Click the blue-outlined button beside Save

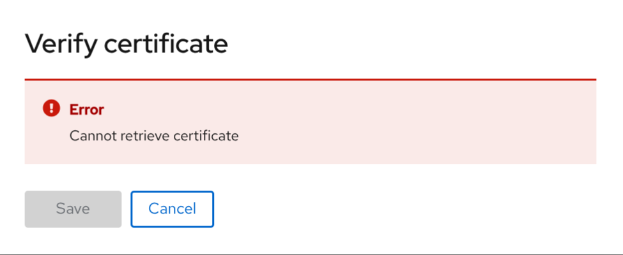(x=172, y=208)
